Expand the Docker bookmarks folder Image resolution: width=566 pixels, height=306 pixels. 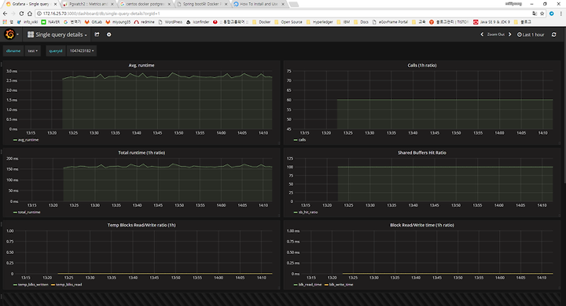[x=261, y=22]
